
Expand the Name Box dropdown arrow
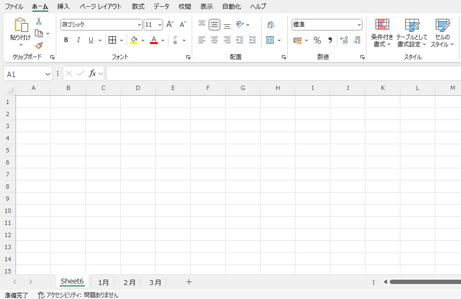click(48, 74)
